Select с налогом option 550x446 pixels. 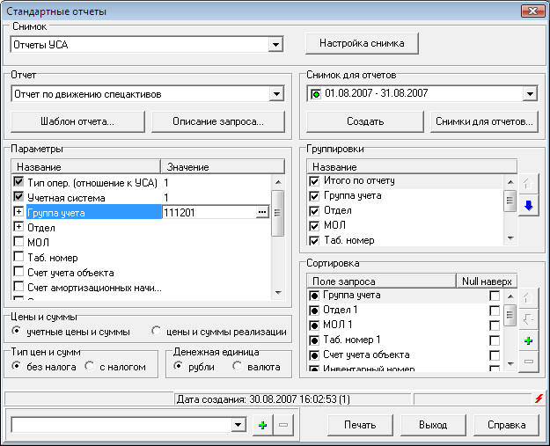[90, 366]
